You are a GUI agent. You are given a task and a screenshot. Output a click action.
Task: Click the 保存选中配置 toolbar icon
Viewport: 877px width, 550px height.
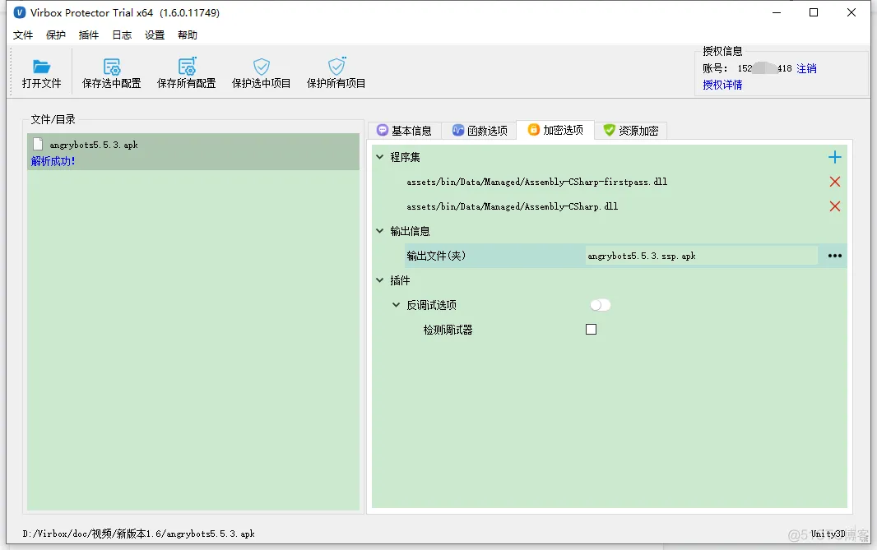112,67
